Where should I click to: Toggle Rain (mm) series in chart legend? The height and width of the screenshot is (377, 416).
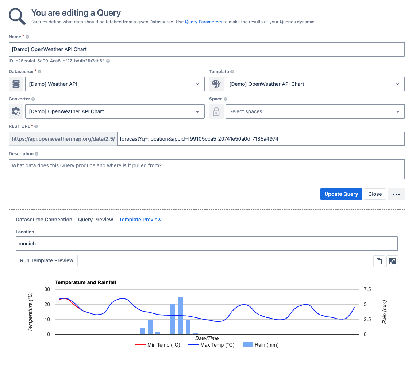click(x=261, y=345)
